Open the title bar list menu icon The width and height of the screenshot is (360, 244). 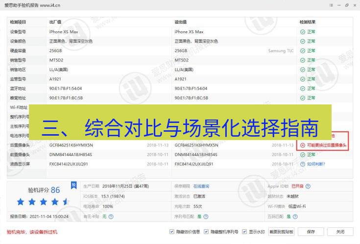(x=331, y=5)
